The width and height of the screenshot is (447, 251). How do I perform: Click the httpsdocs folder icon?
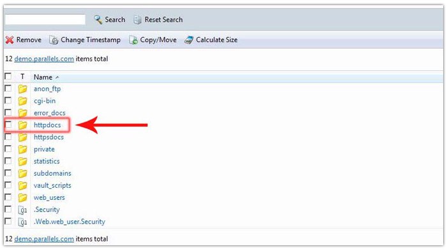(22, 137)
